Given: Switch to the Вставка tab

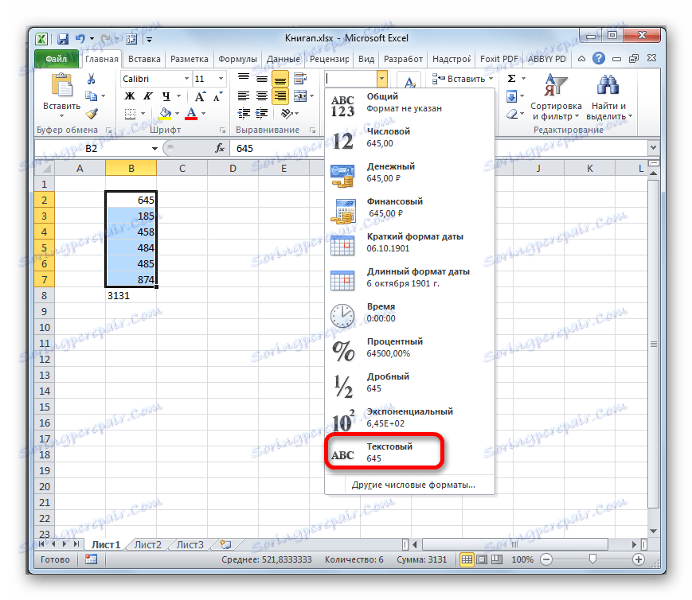Looking at the screenshot, I should coord(144,59).
